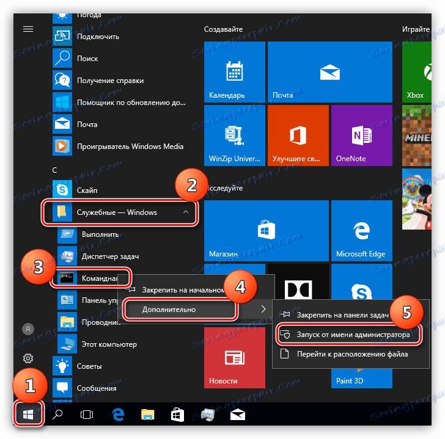
Task: Click the Создавайте group header
Action: tap(223, 29)
